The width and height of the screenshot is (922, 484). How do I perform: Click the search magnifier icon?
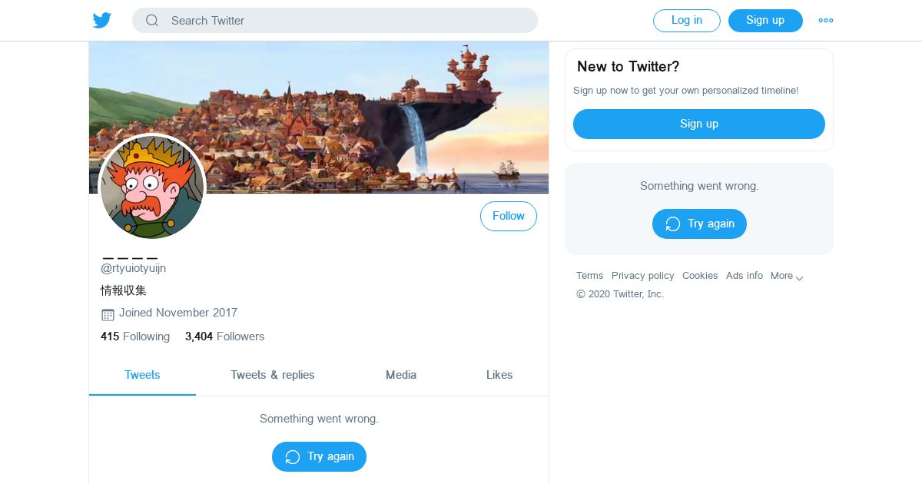[x=152, y=21]
